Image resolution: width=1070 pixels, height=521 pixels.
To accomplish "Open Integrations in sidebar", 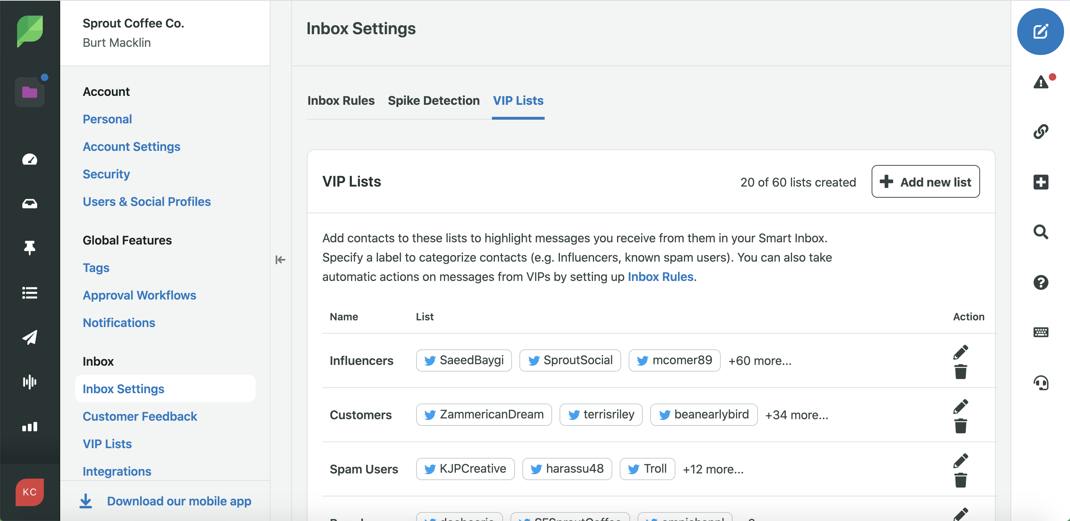I will click(117, 472).
